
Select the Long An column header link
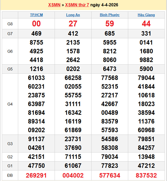click(73, 15)
